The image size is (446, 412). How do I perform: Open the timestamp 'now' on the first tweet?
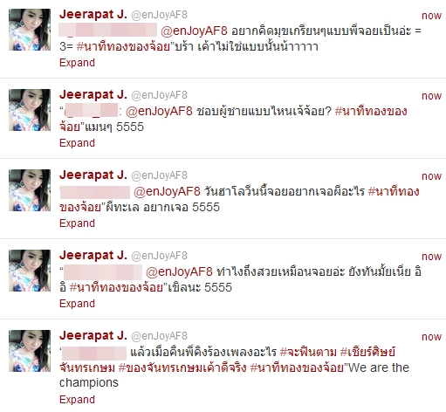(432, 16)
